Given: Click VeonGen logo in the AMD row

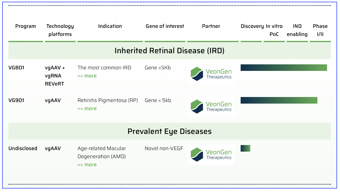Looking at the screenshot, I should [x=211, y=154].
